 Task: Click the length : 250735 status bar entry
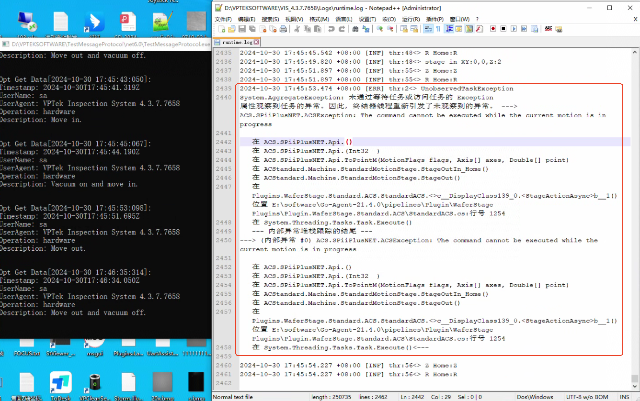pos(331,397)
